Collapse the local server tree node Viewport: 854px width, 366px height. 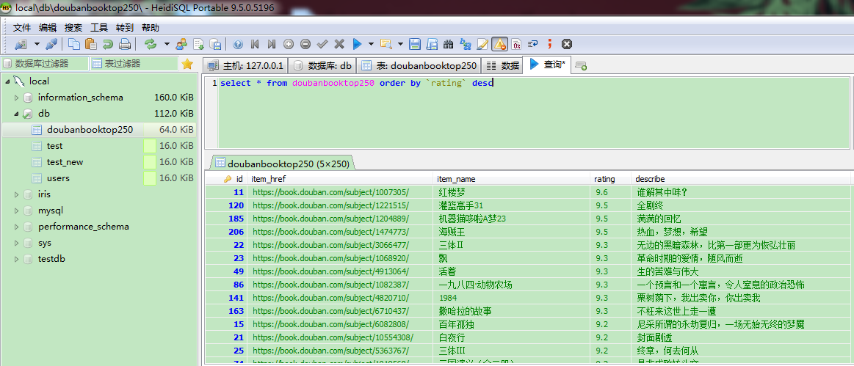[7, 81]
